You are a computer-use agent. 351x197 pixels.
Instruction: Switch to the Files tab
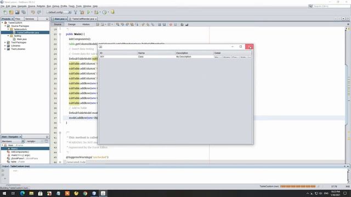pyautogui.click(x=18, y=19)
